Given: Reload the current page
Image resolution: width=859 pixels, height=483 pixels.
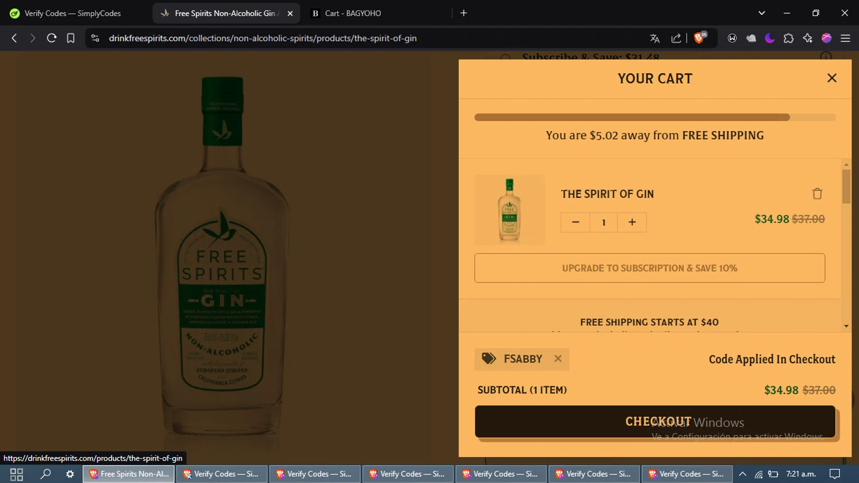Looking at the screenshot, I should [x=52, y=38].
